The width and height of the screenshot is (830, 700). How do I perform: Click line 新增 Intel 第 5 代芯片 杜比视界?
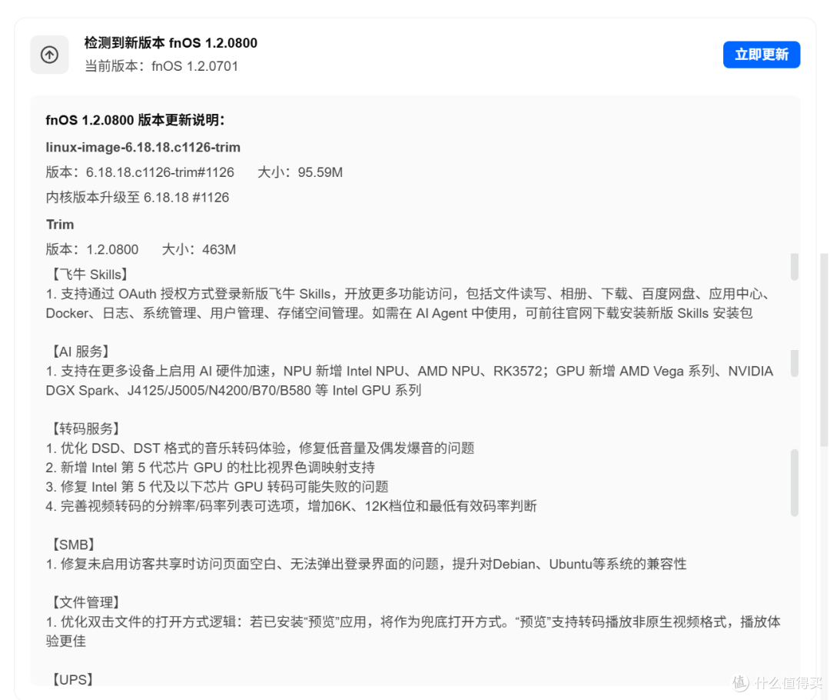pyautogui.click(x=210, y=468)
